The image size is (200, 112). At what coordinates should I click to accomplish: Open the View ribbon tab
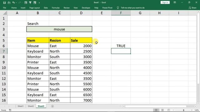(x=76, y=8)
